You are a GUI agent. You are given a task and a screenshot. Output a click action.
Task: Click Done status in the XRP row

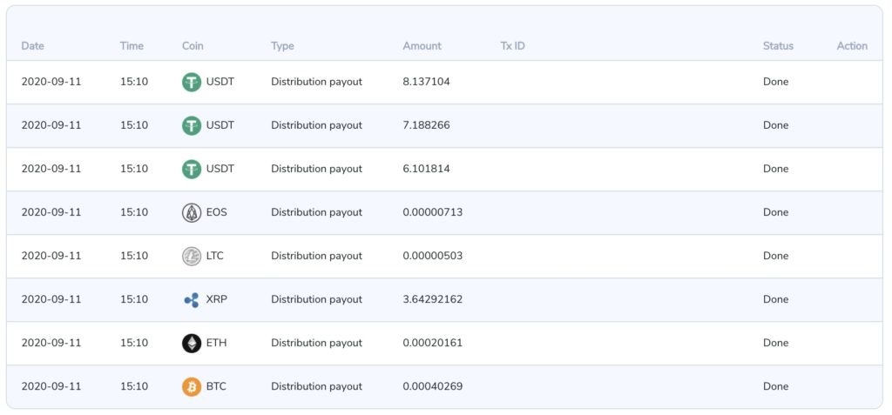click(775, 299)
